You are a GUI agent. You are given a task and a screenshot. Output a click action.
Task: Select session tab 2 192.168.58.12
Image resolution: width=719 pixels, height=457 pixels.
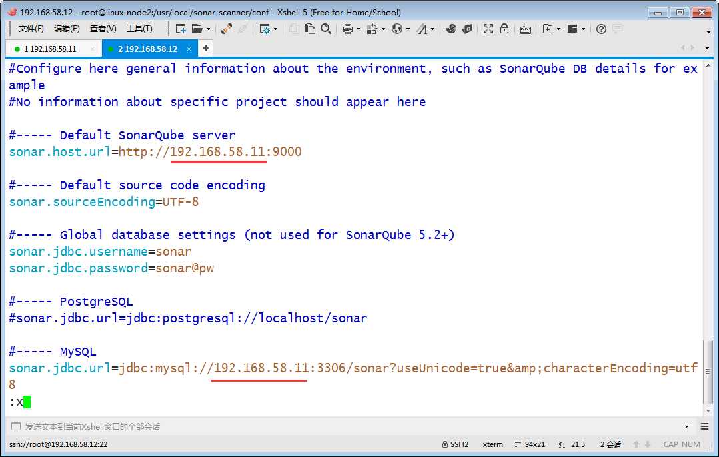point(148,49)
